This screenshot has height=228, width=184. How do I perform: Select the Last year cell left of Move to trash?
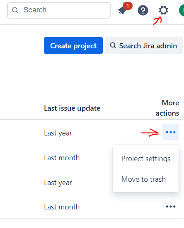[x=58, y=183]
